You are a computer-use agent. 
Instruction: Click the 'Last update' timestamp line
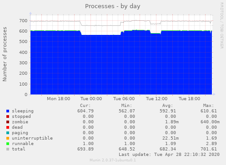coord(169,155)
